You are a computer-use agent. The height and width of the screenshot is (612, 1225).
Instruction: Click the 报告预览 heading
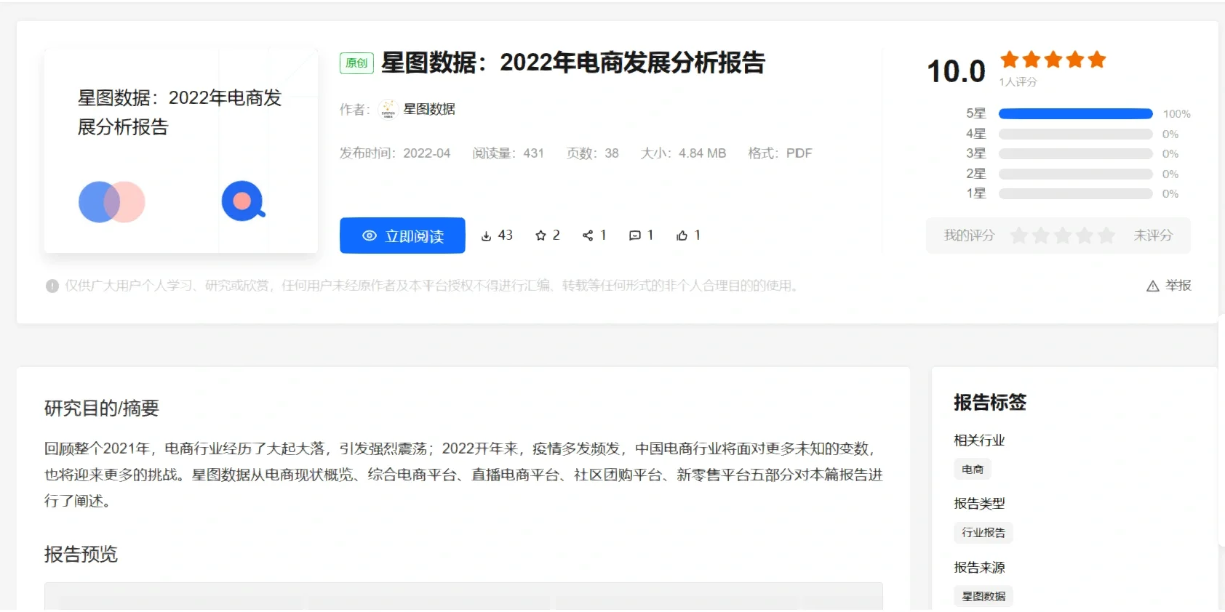81,555
